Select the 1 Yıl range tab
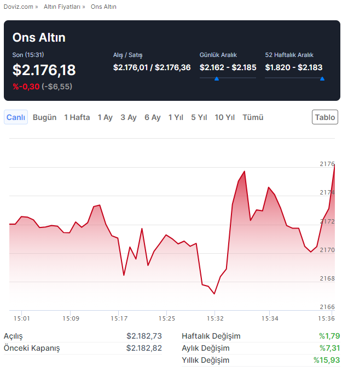Image resolution: width=342 pixels, height=371 pixels. (x=176, y=117)
